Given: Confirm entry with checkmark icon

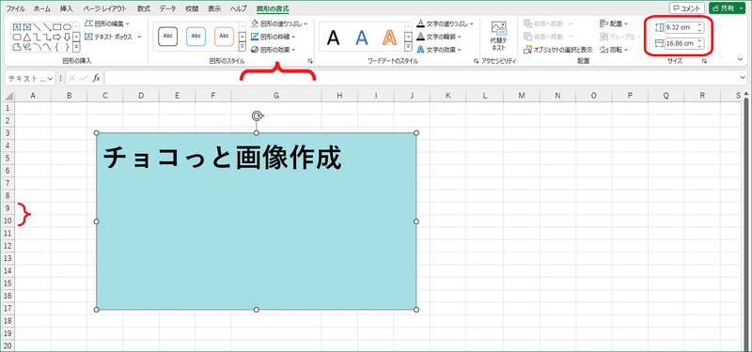Looking at the screenshot, I should click(84, 78).
